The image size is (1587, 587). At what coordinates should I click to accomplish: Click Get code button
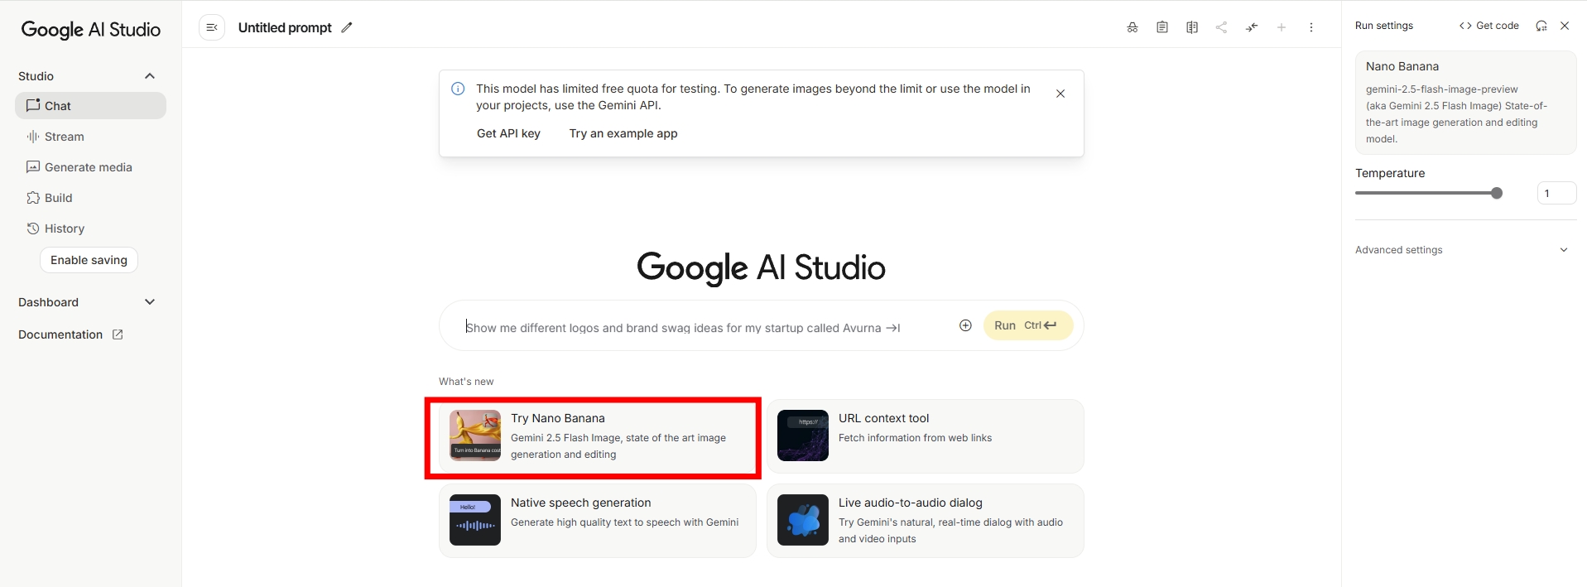tap(1489, 26)
